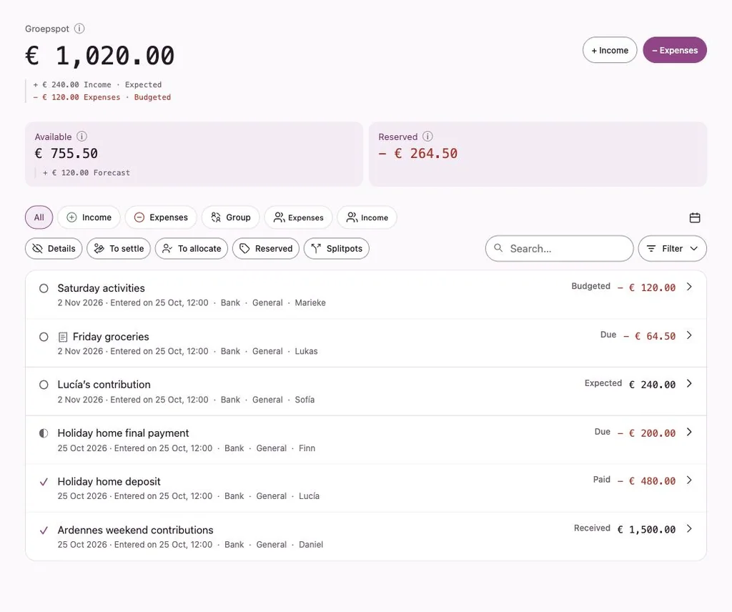Select the members Income filter chip
Image resolution: width=732 pixels, height=612 pixels.
pos(367,217)
